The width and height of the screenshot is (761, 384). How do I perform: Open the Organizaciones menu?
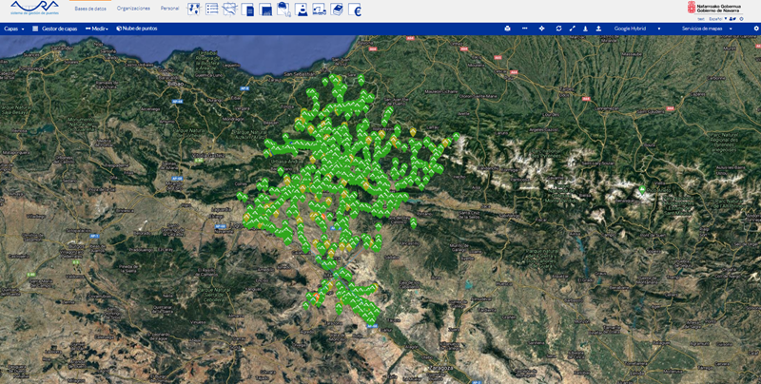[x=133, y=8]
